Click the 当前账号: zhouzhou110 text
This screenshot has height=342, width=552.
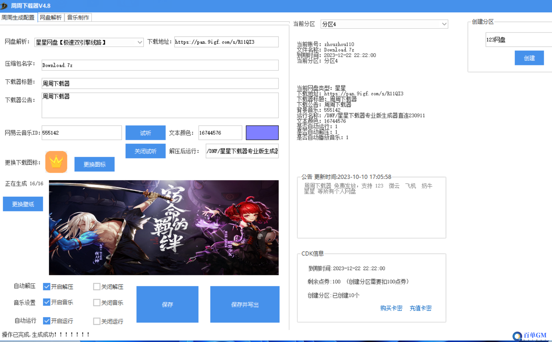tap(326, 44)
